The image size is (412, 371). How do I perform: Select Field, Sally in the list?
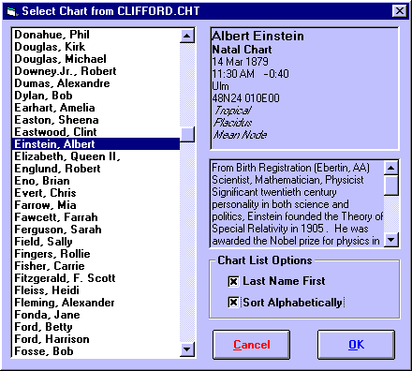pyautogui.click(x=96, y=242)
